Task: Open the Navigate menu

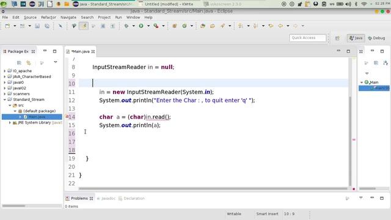Action: [x=68, y=17]
